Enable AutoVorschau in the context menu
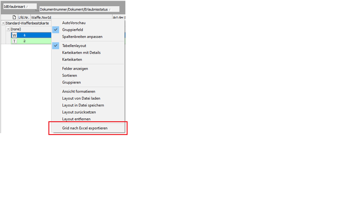 point(74,23)
